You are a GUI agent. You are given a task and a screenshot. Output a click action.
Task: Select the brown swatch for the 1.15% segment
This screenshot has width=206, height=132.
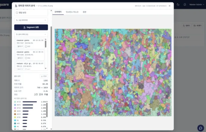pyautogui.click(x=15, y=114)
